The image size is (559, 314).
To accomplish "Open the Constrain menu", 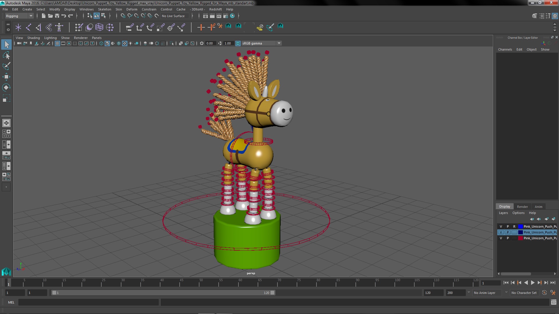I will (149, 9).
